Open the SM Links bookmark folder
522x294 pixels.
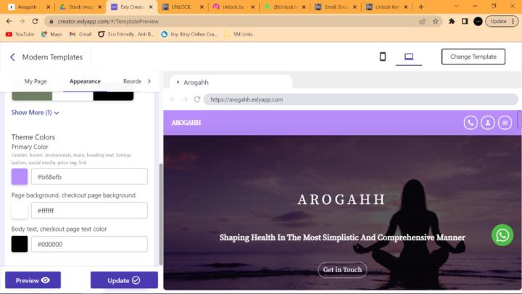(239, 34)
